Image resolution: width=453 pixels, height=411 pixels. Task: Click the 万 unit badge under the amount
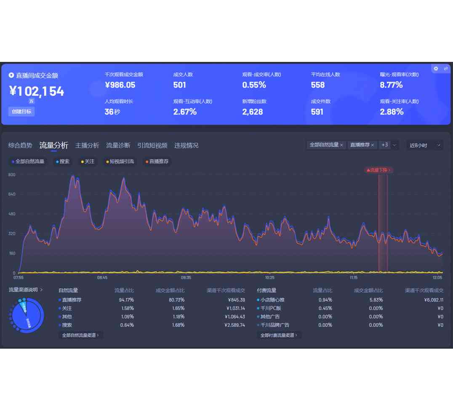pyautogui.click(x=32, y=101)
